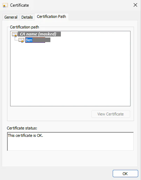Click the Certificate title bar icon
Screen dimensions: 141x180
pos(5,5)
